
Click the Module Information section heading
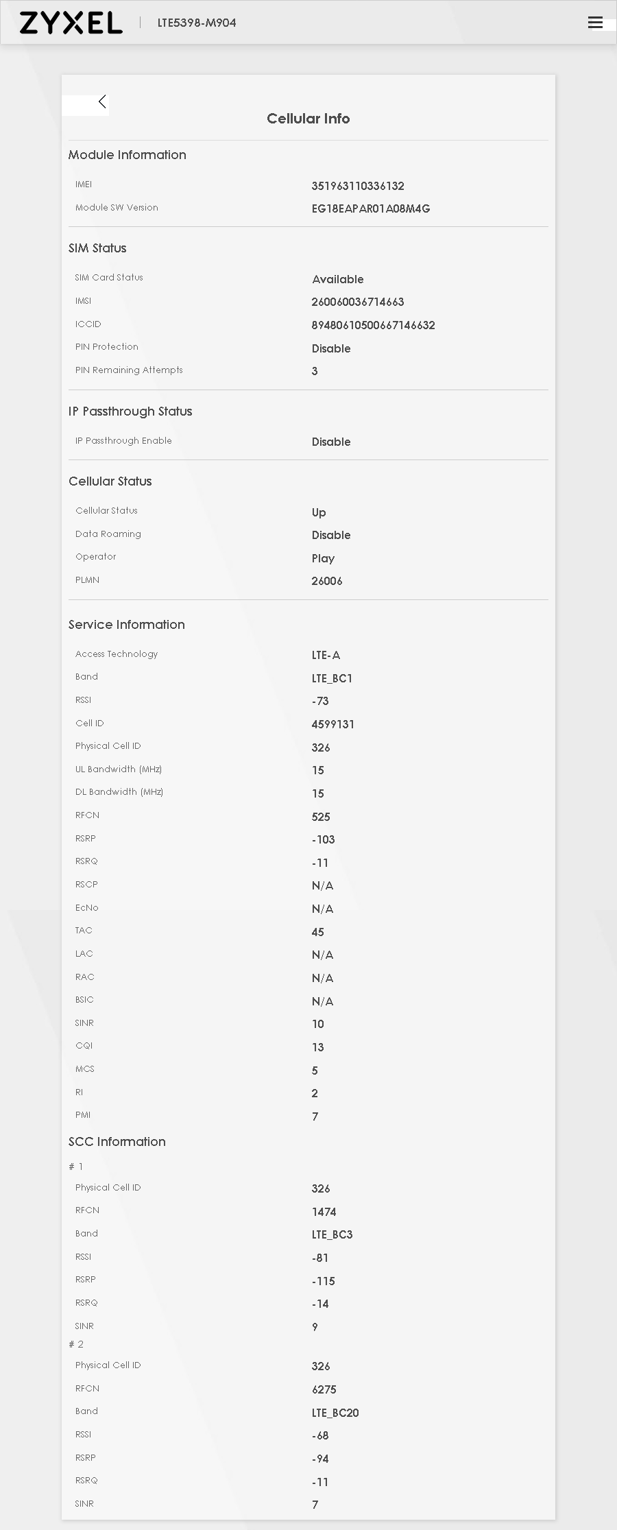[x=128, y=155]
